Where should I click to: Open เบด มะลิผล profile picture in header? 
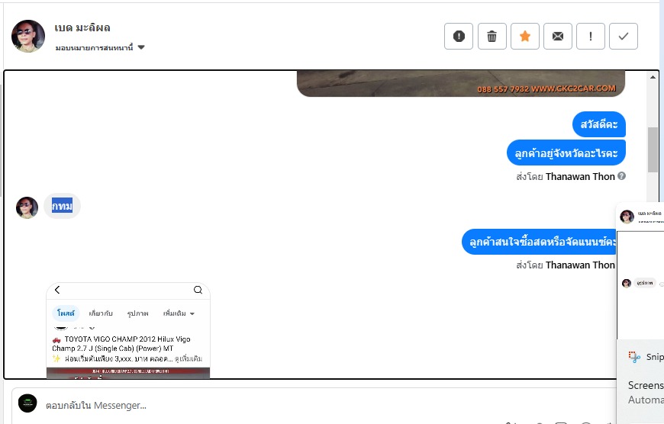pyautogui.click(x=28, y=36)
